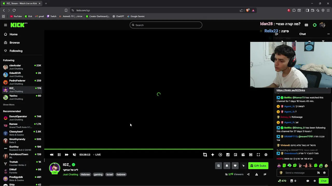Open Twitch bookmark in bookmarks bar
The height and width of the screenshot is (186, 332).
(52, 16)
